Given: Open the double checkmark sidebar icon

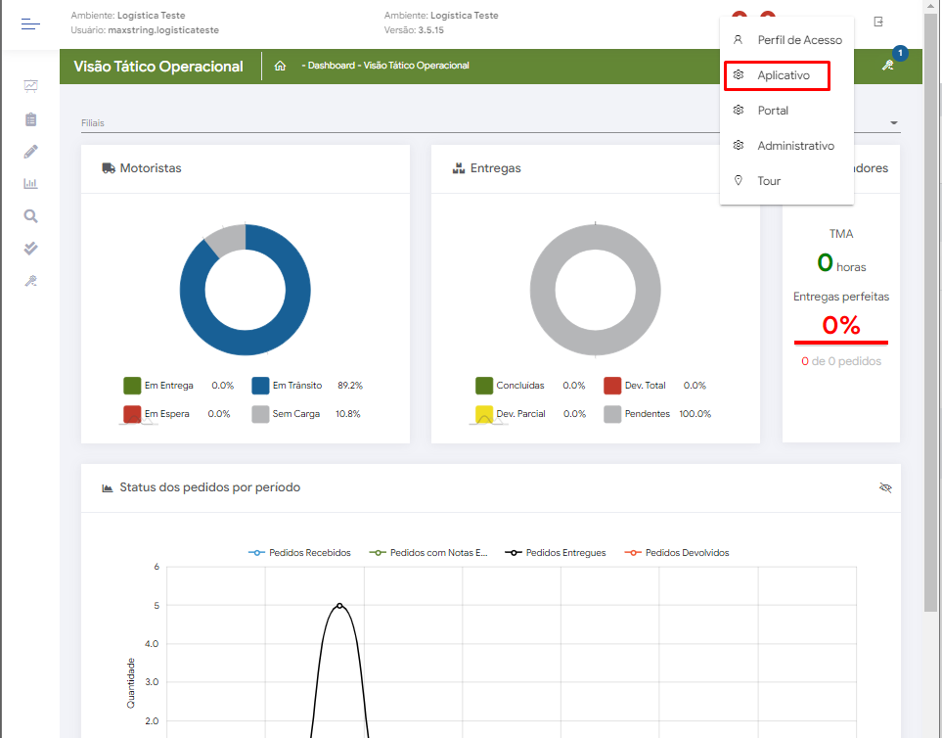Looking at the screenshot, I should (31, 249).
